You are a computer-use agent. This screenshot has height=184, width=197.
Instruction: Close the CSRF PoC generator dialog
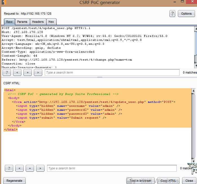[x=189, y=181]
